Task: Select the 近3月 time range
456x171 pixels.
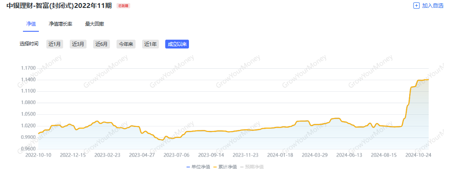Action: coord(78,44)
